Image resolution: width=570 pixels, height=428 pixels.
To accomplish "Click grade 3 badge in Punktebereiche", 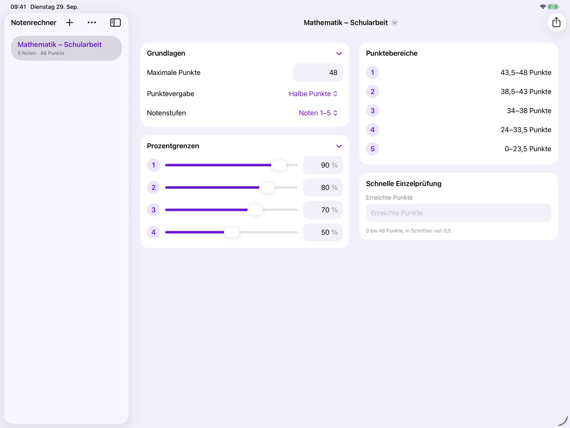I will pos(372,111).
